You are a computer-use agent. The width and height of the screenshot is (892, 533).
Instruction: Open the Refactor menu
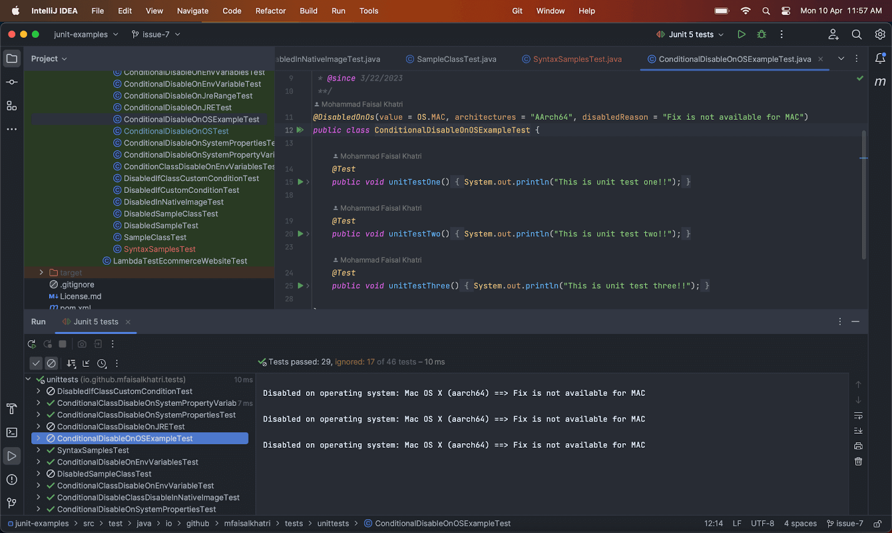click(270, 11)
